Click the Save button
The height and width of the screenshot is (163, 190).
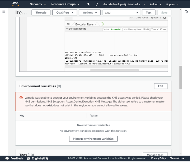coord(164,12)
